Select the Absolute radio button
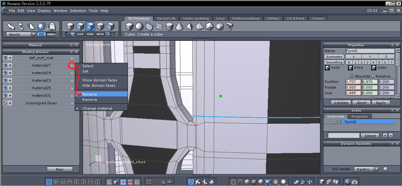Image resolution: width=402 pixels, height=186 pixels. pyautogui.click(x=352, y=76)
